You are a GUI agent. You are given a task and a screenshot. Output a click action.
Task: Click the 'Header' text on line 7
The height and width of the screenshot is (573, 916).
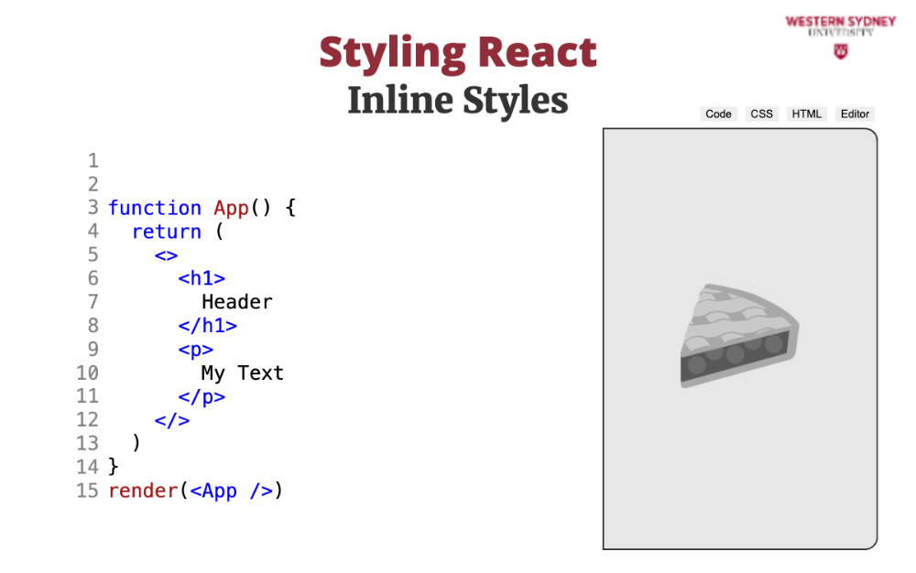[x=236, y=302]
